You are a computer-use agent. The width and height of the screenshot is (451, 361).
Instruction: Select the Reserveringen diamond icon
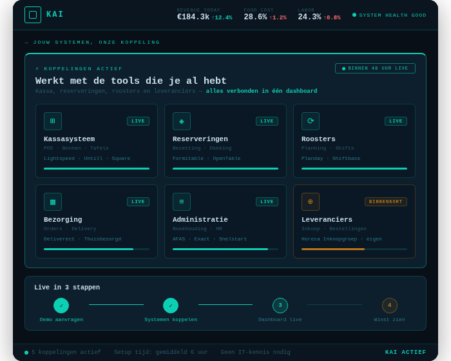182,121
